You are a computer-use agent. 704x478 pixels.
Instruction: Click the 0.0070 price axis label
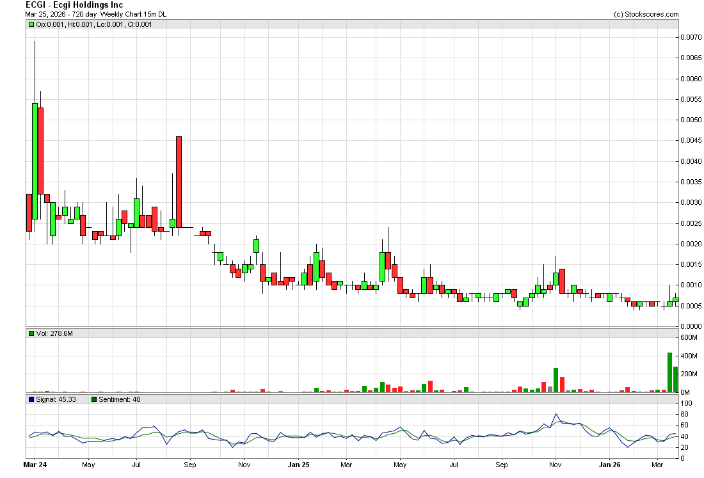click(691, 37)
